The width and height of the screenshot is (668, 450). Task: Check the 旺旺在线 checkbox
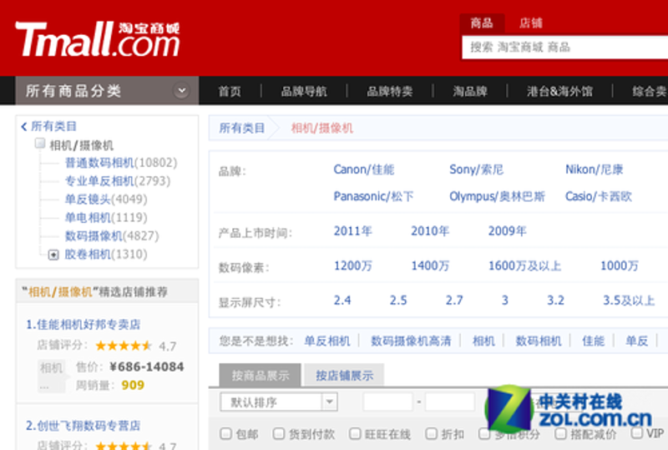point(355,434)
